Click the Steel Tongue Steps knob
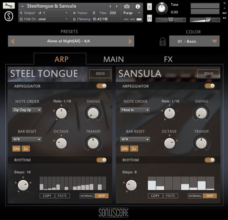228x220 pixels. click(23, 185)
